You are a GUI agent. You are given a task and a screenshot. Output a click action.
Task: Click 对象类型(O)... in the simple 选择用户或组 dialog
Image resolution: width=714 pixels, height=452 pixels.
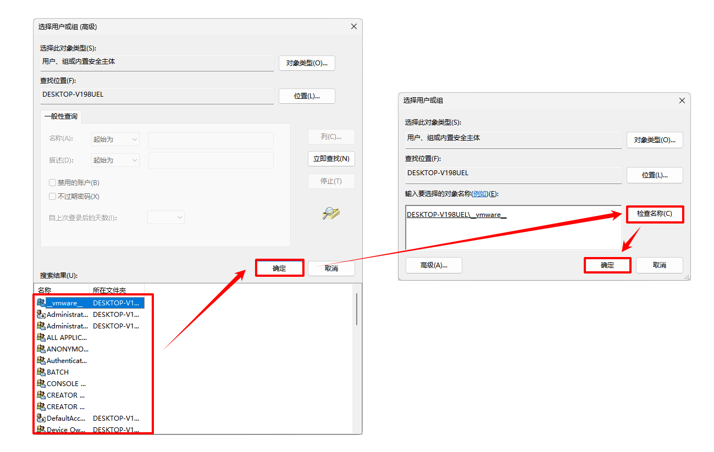point(655,140)
